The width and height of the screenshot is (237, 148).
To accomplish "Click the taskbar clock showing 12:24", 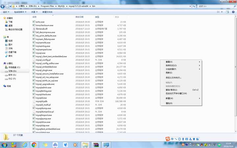I will pos(228,145).
